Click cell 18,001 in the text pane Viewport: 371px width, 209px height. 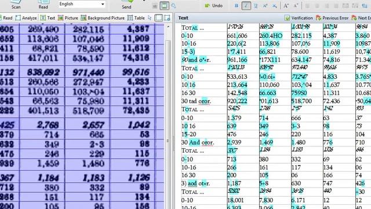pyautogui.click(x=235, y=200)
